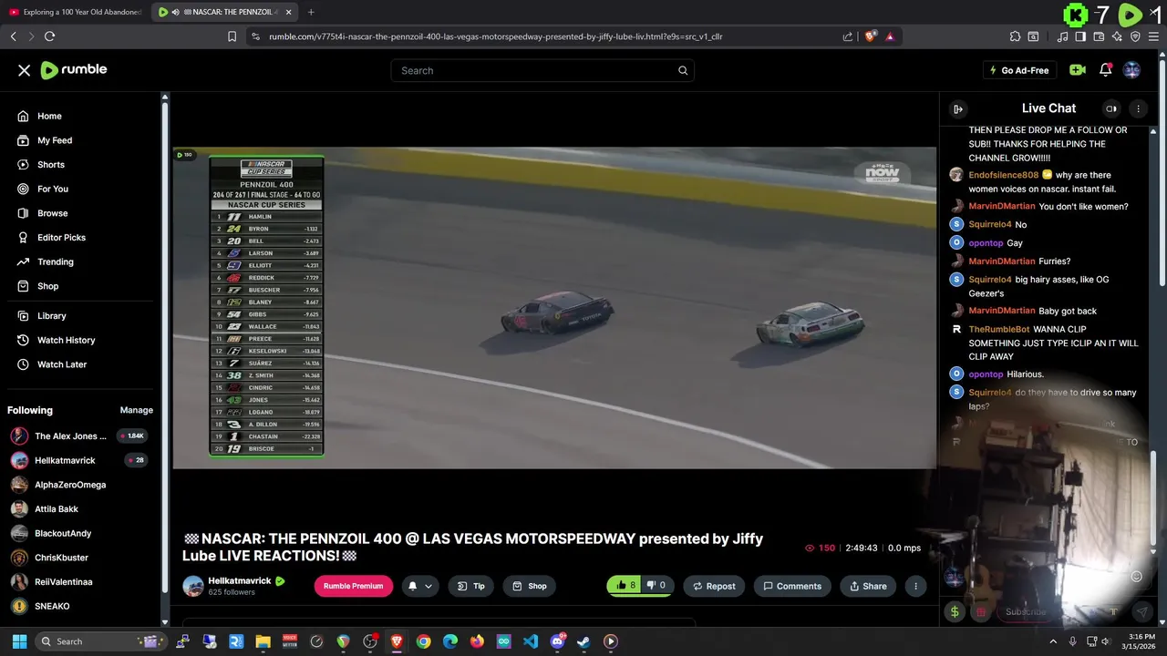1167x656 pixels.
Task: Open the notifications bell in header
Action: click(1105, 70)
